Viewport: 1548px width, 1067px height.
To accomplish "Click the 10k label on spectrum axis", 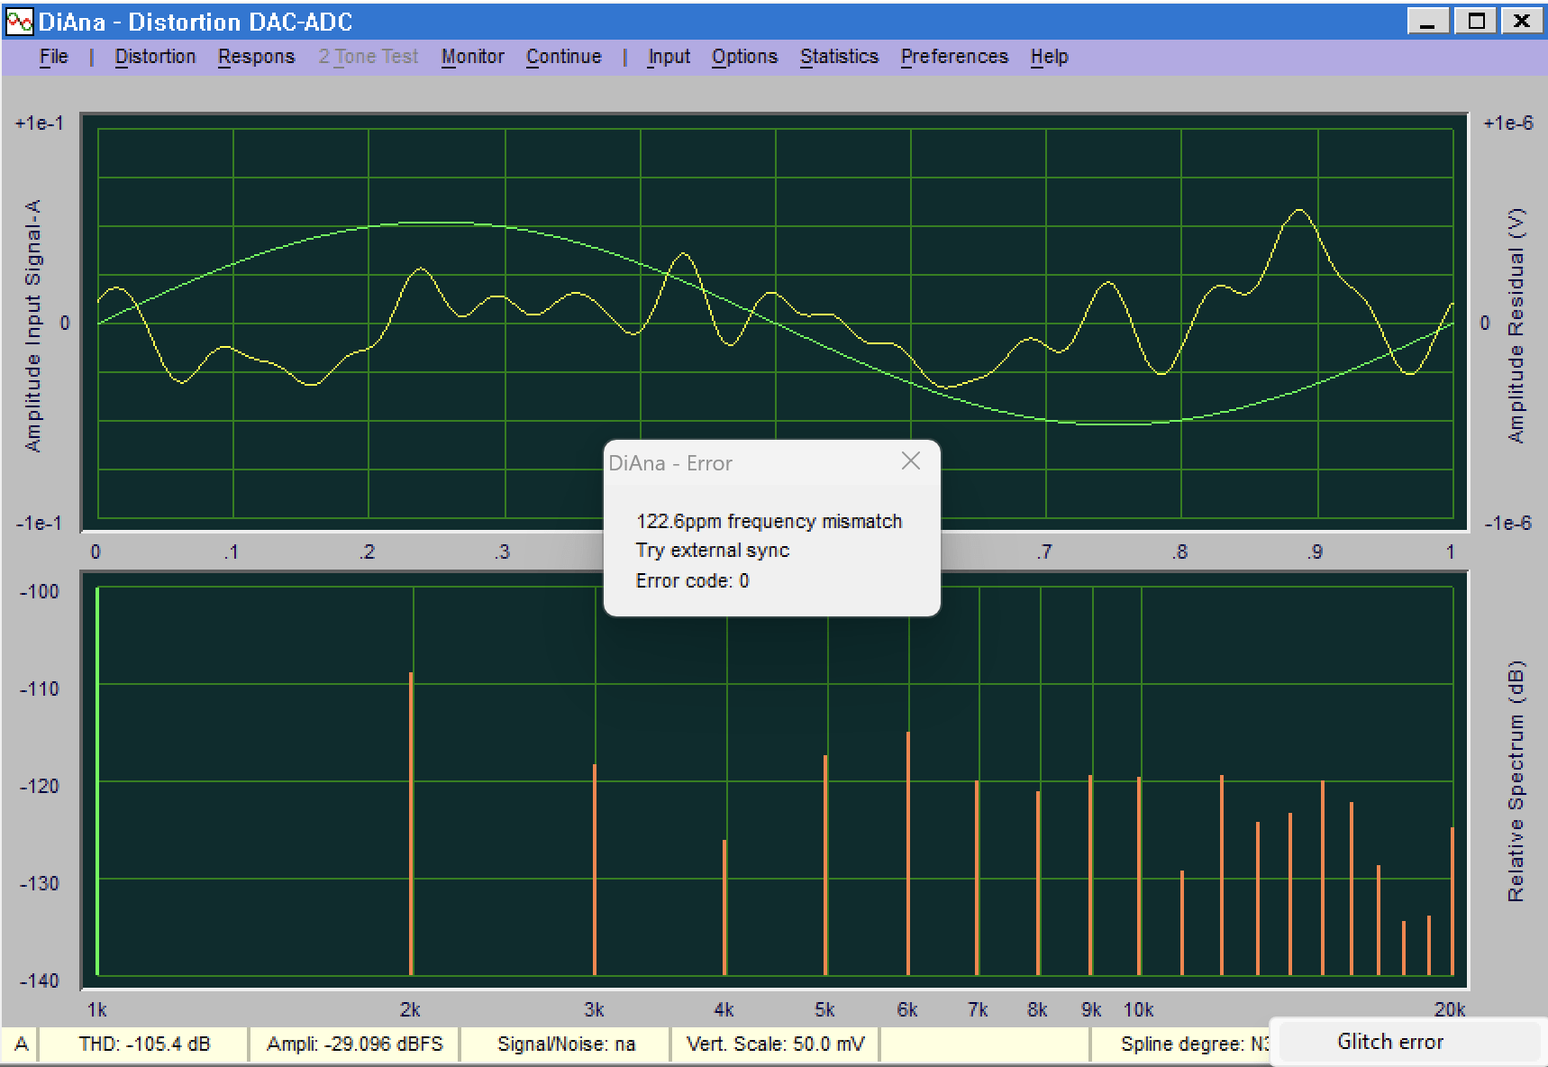I will [x=1138, y=1009].
